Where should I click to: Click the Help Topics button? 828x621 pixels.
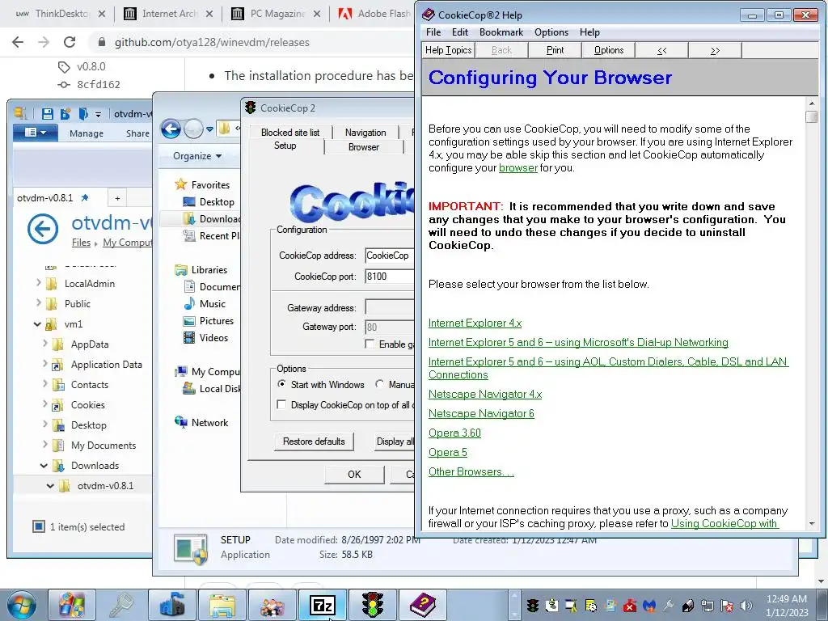(x=448, y=50)
